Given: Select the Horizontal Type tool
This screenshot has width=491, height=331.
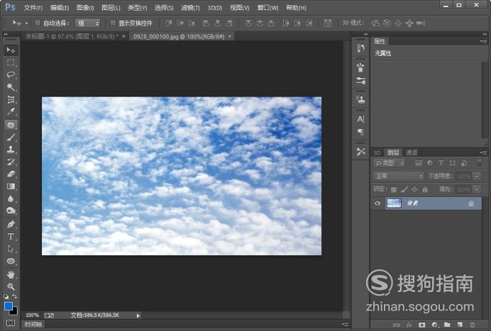Looking at the screenshot, I should tap(11, 237).
